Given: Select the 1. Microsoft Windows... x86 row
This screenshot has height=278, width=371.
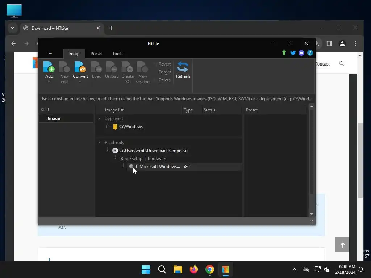Looking at the screenshot, I should (x=184, y=167).
